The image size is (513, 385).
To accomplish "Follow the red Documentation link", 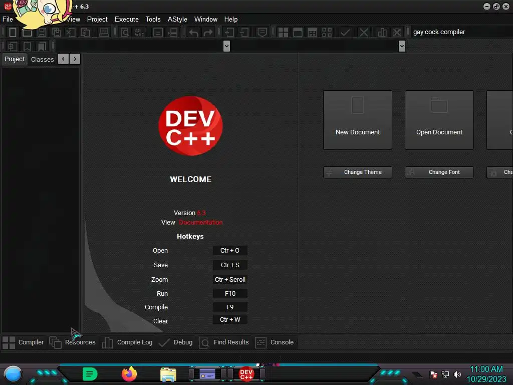I will (201, 222).
